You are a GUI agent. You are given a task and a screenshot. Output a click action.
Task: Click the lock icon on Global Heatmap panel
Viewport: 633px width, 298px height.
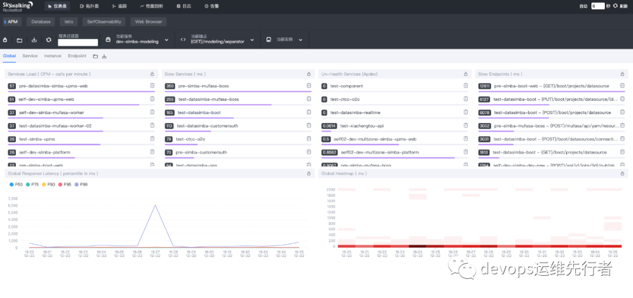point(622,173)
